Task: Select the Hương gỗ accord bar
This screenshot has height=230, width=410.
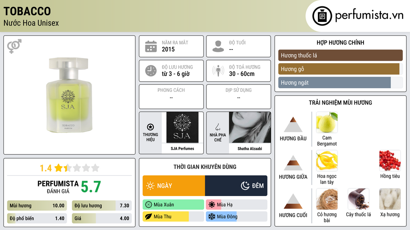Action: pos(340,69)
